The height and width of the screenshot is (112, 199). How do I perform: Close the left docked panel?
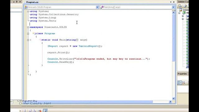pyautogui.click(x=20, y=2)
